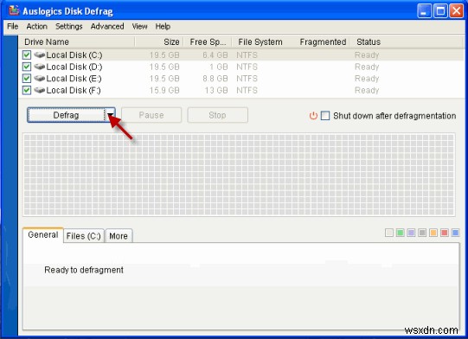
Task: Open the View menu
Action: tap(139, 26)
